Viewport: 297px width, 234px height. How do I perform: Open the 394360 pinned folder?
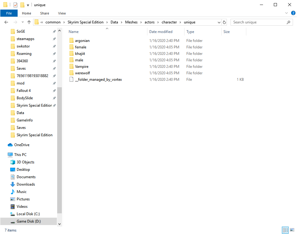22,61
